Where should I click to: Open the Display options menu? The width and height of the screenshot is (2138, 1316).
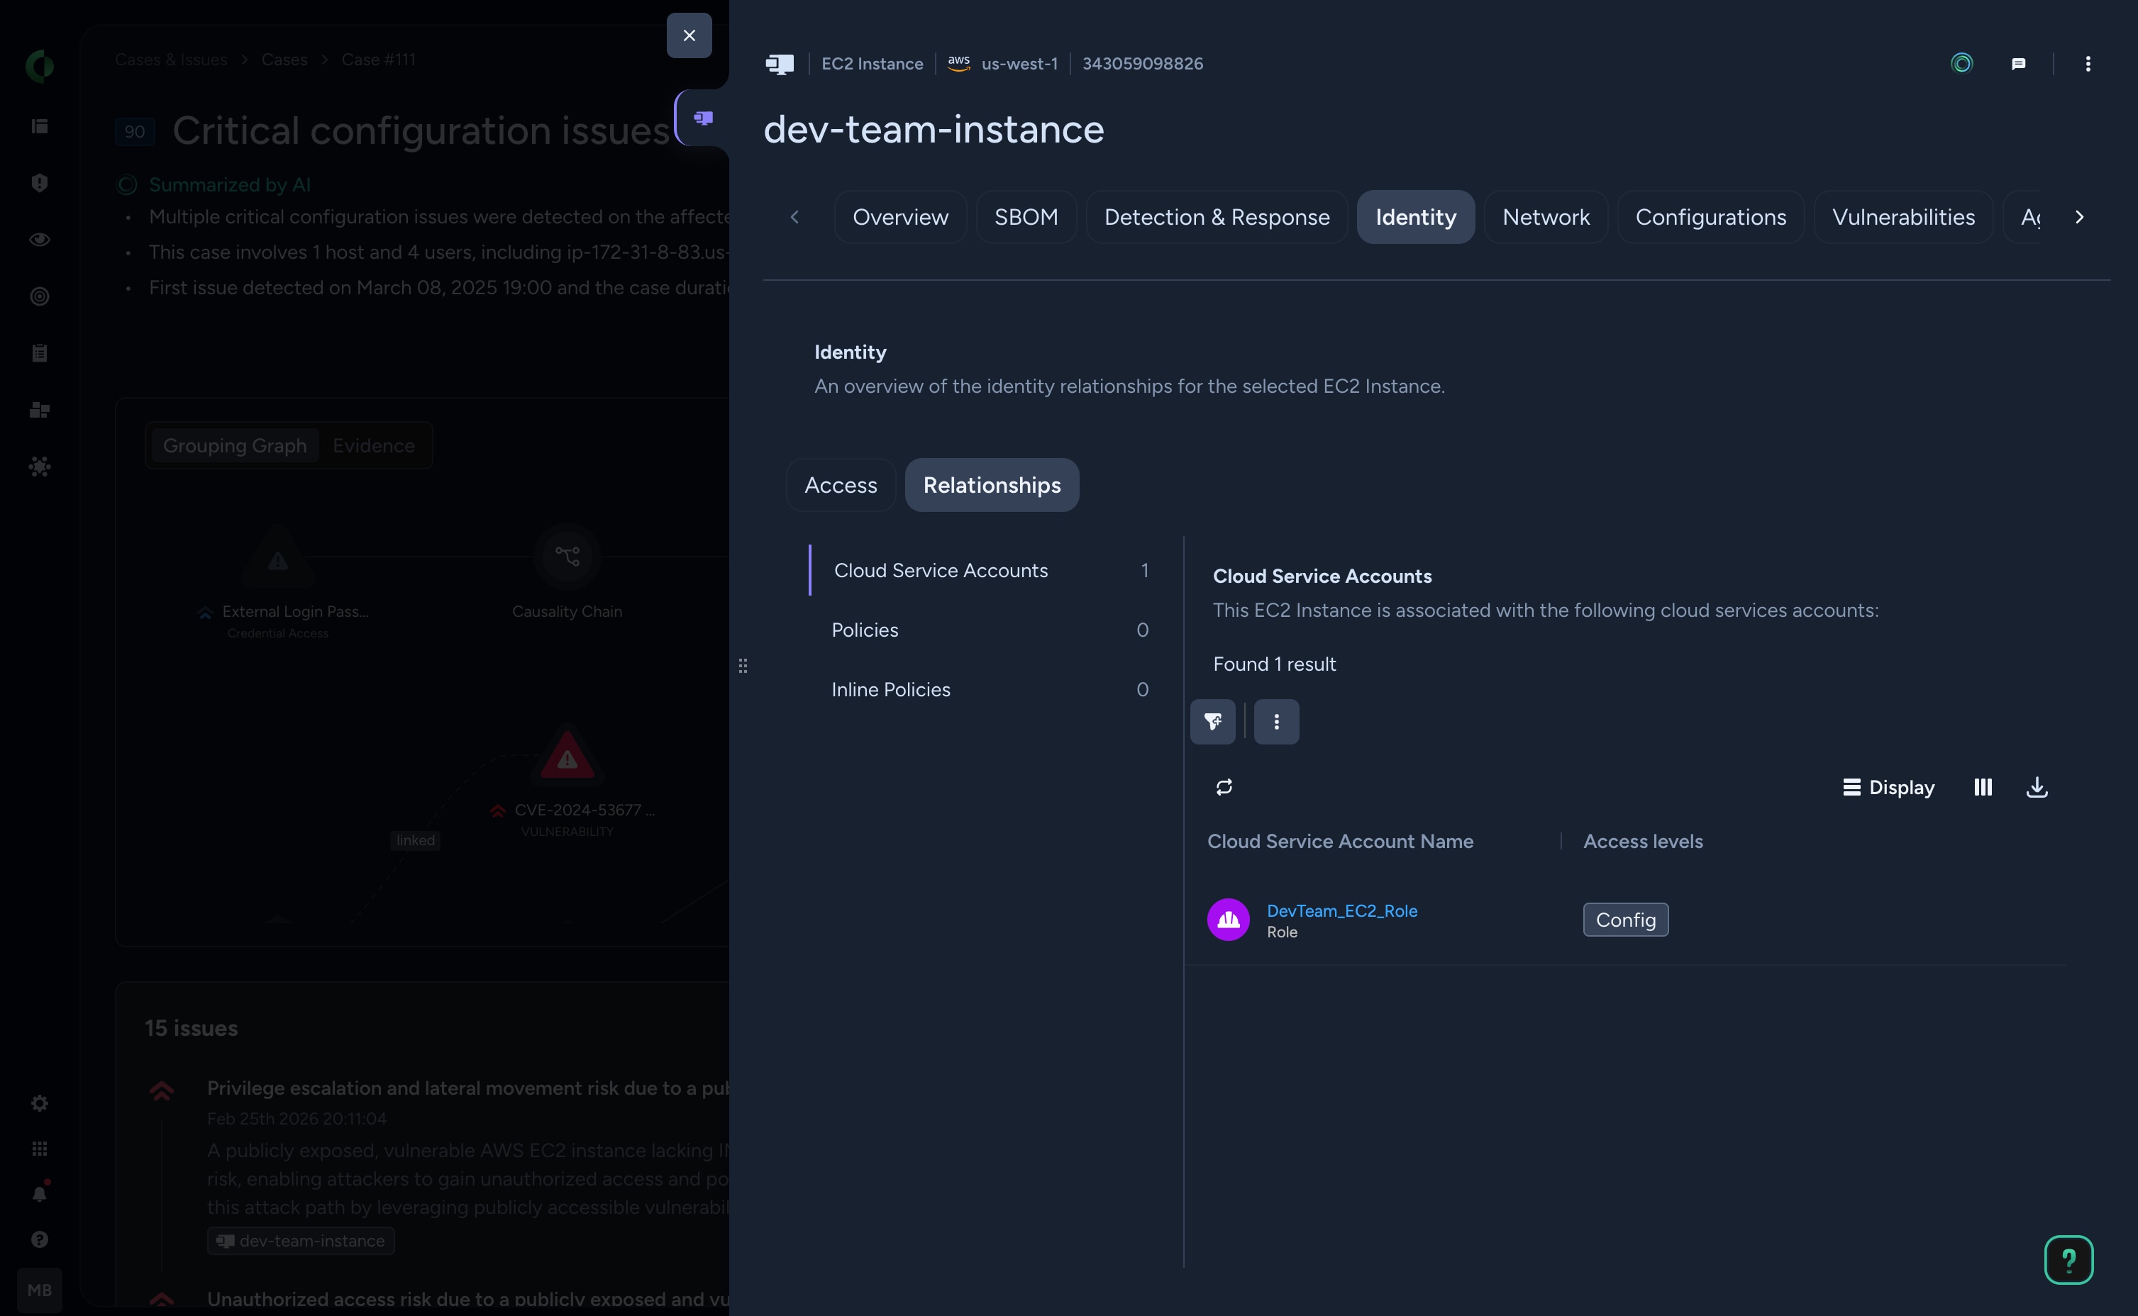pyautogui.click(x=1889, y=787)
